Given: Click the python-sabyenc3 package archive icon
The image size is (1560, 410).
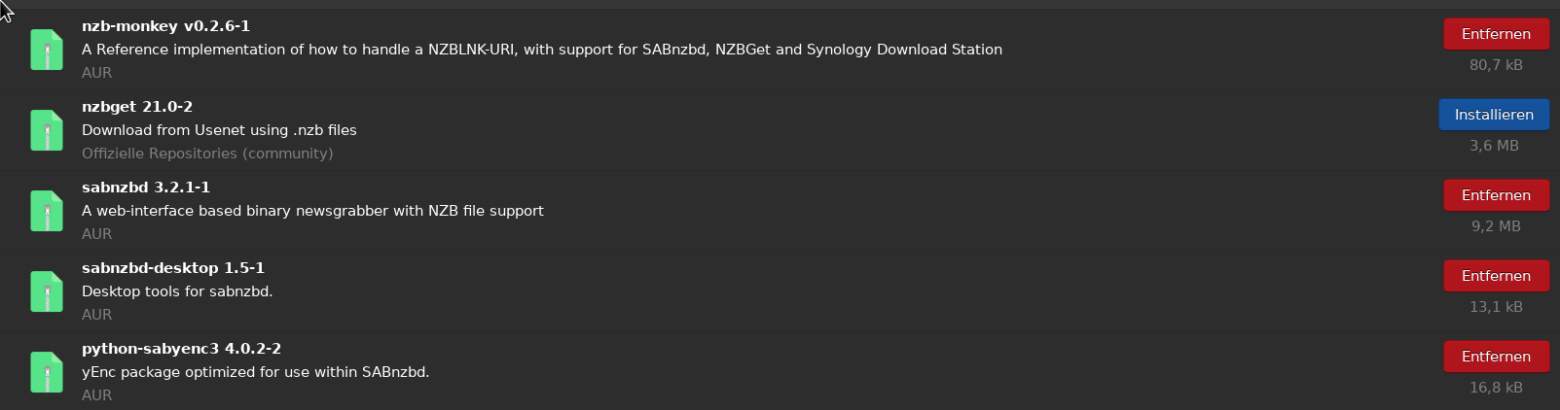Looking at the screenshot, I should coord(47,372).
